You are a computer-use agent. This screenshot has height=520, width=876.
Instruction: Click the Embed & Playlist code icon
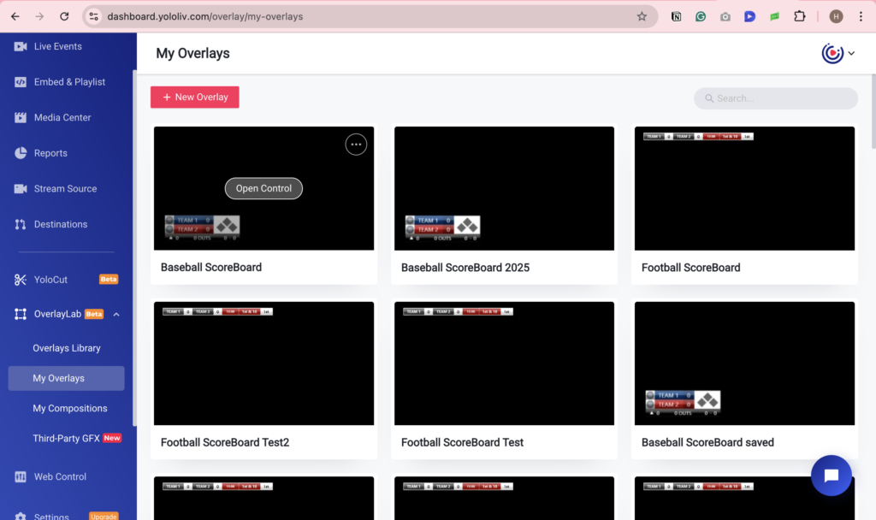[x=21, y=82]
